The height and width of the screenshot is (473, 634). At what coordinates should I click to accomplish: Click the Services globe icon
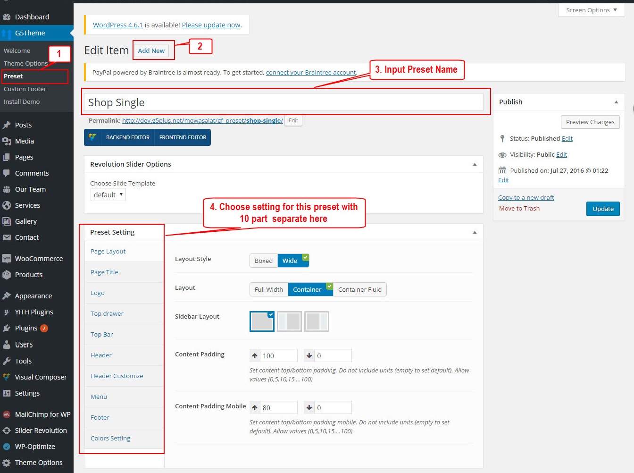7,205
